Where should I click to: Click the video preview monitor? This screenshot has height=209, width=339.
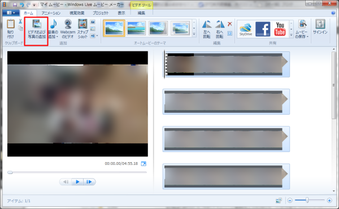click(x=77, y=104)
